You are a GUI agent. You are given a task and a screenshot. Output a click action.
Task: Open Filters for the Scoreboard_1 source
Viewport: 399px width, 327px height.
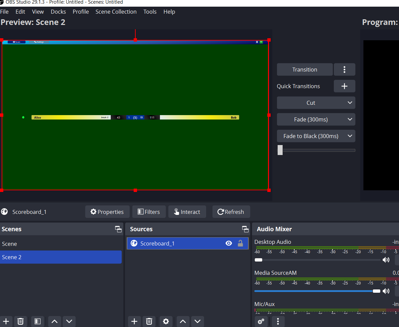coord(149,212)
